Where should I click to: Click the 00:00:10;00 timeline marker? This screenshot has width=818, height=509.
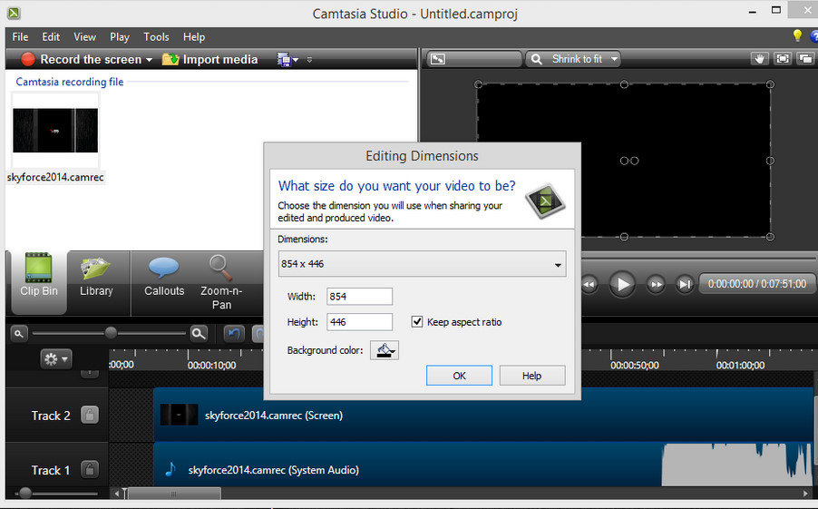pos(212,366)
